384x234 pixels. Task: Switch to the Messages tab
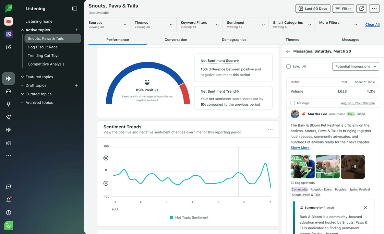point(350,39)
